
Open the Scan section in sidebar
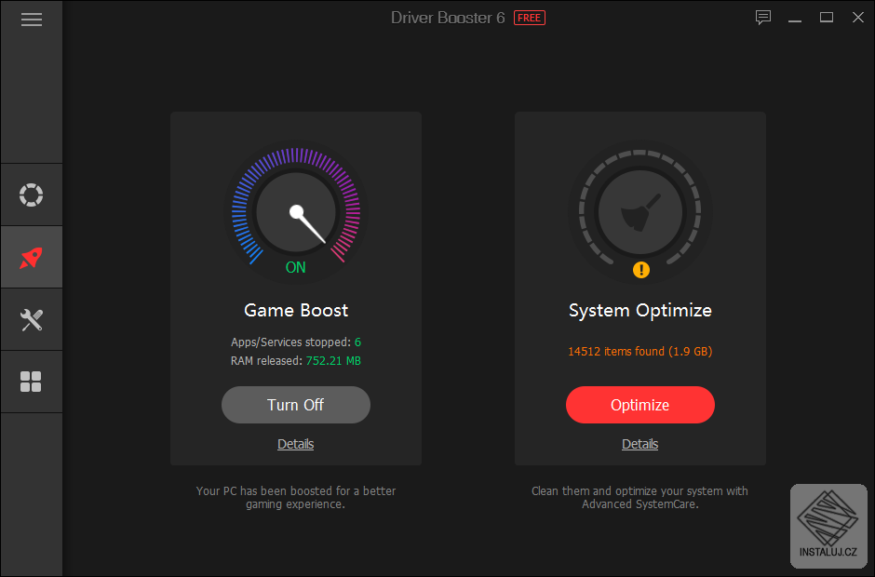(32, 195)
